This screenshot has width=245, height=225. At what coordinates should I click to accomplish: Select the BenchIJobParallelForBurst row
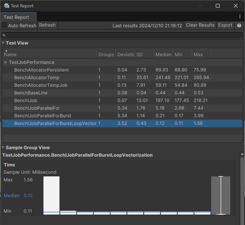click(x=43, y=116)
